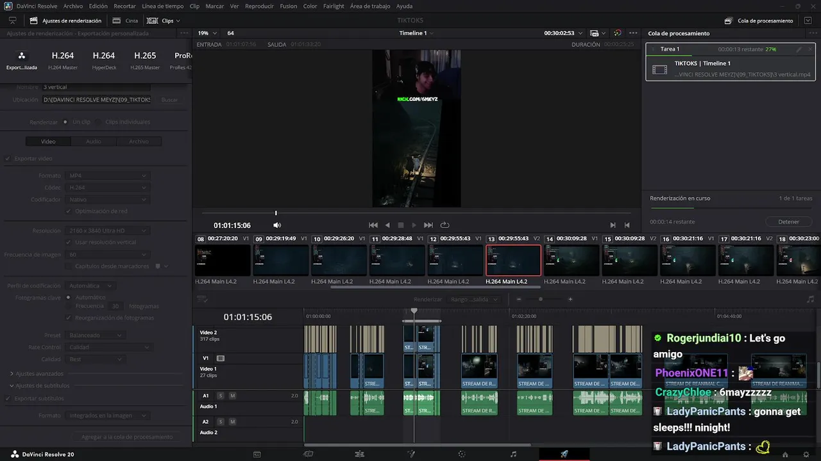Open the Cinta tape panel
This screenshot has width=821, height=461.
[126, 20]
